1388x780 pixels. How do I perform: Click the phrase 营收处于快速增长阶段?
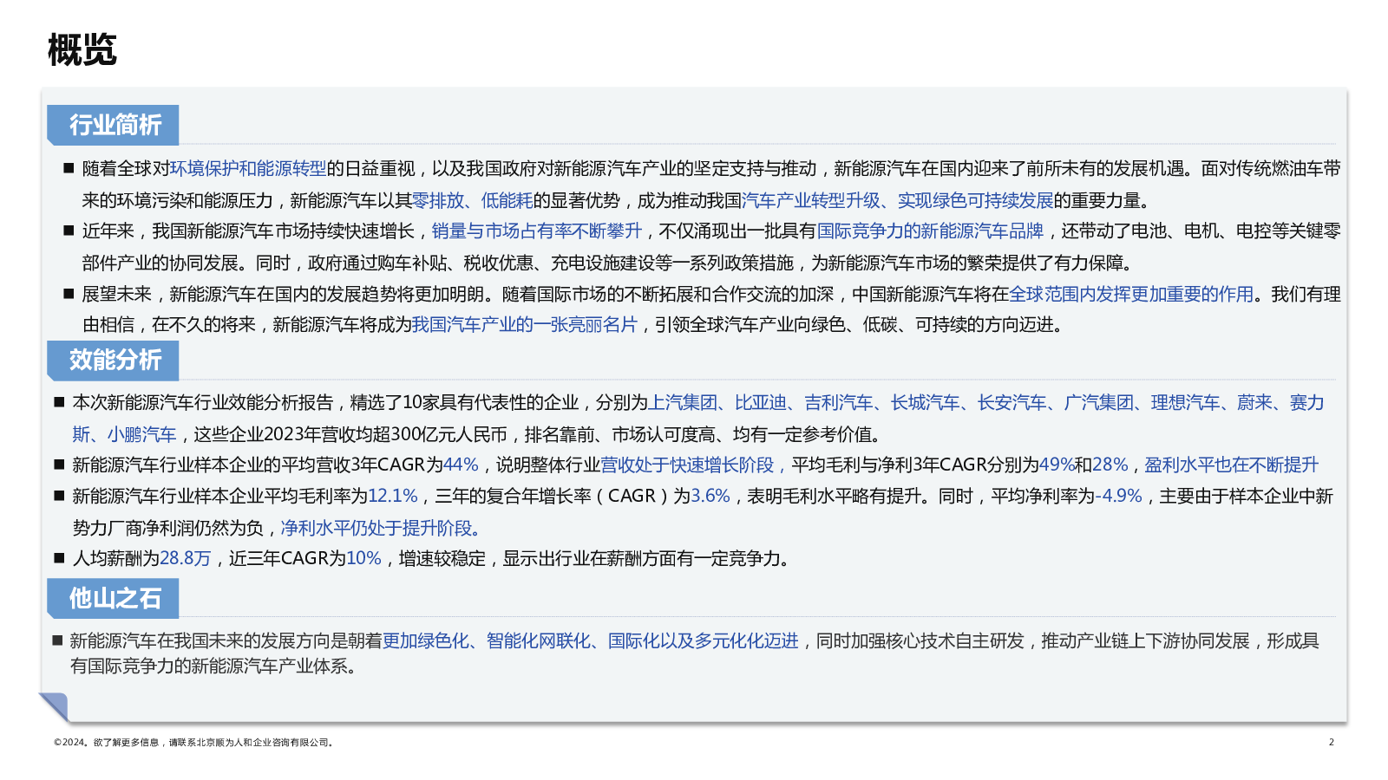(687, 465)
